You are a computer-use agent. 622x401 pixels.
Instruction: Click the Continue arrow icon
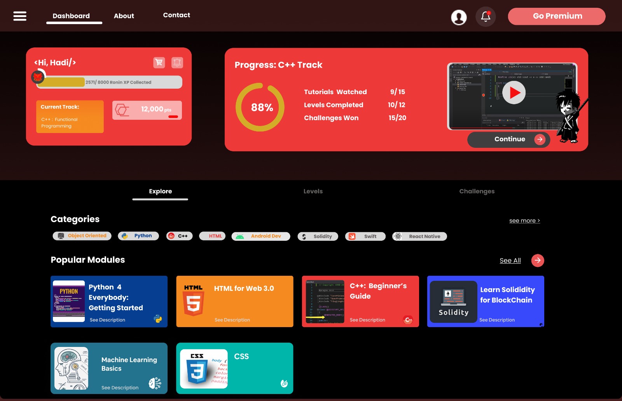pos(540,140)
